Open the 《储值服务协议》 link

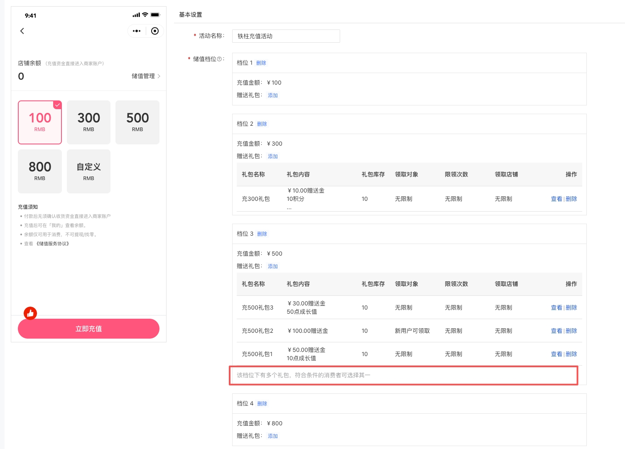coord(53,244)
